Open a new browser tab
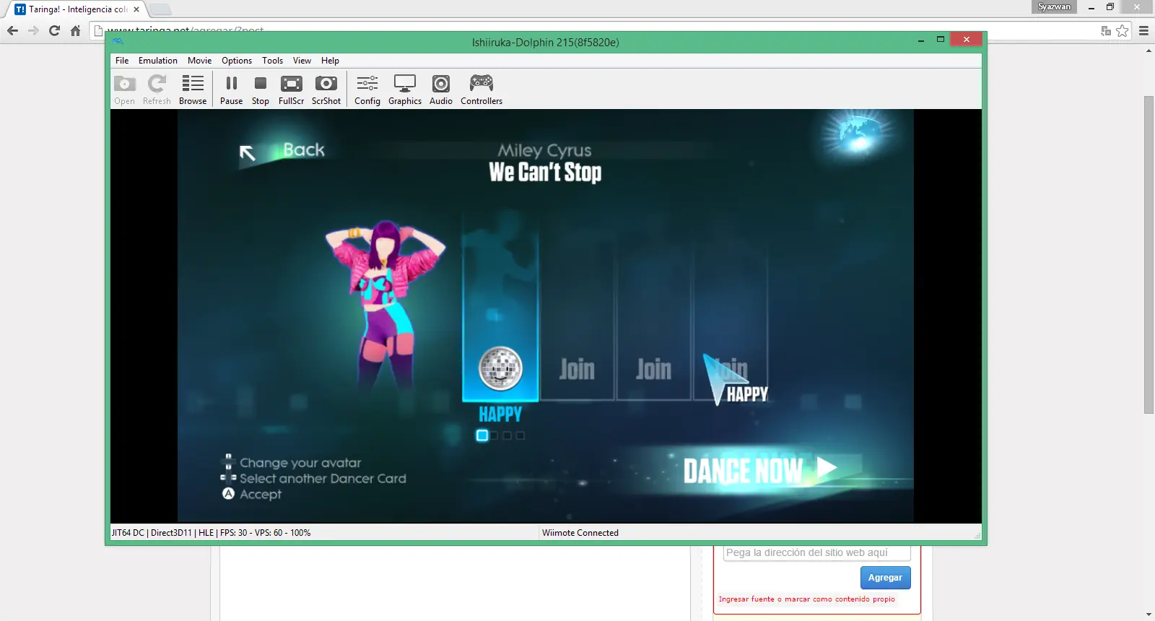This screenshot has width=1155, height=621. pos(160,9)
